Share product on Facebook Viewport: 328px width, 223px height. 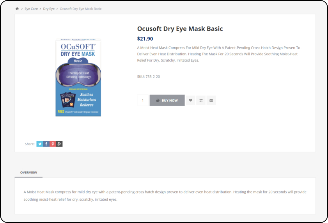pos(46,144)
